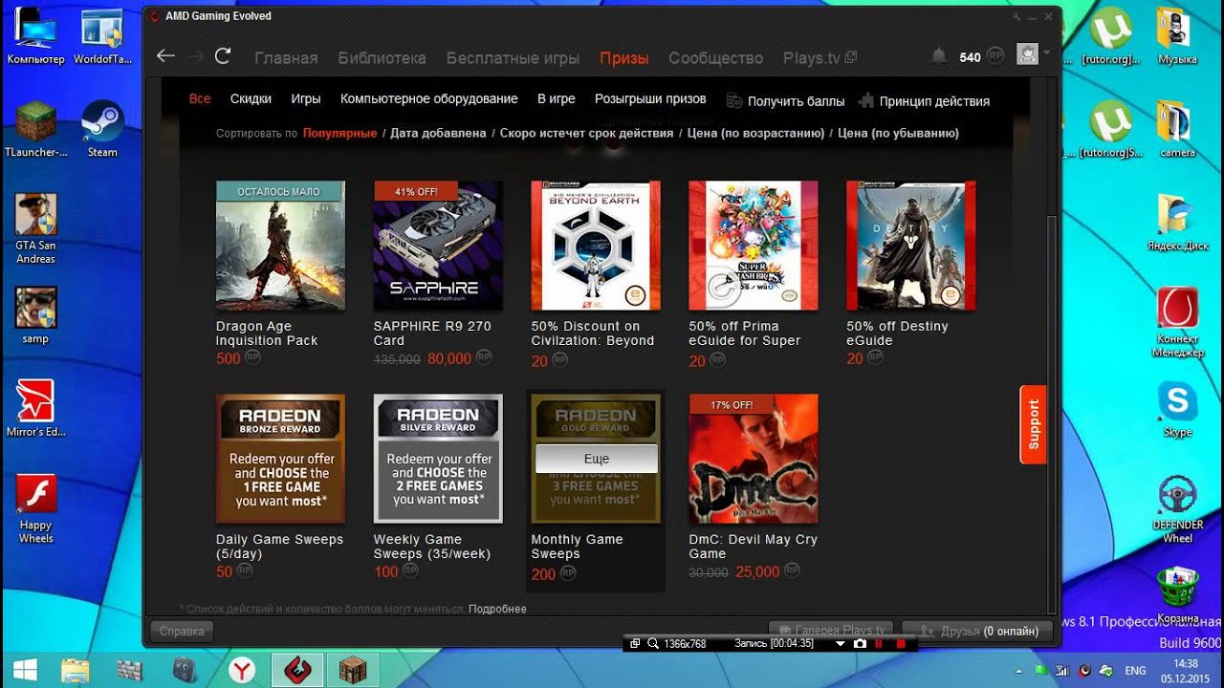The image size is (1224, 688).
Task: Open Destiny eGuide thumbnail
Action: pyautogui.click(x=911, y=246)
